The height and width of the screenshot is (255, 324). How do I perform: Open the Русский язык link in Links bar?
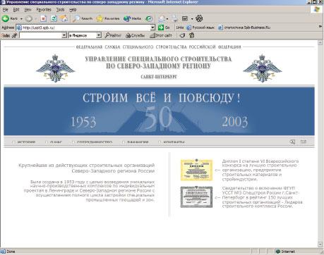pyautogui.click(x=200, y=27)
